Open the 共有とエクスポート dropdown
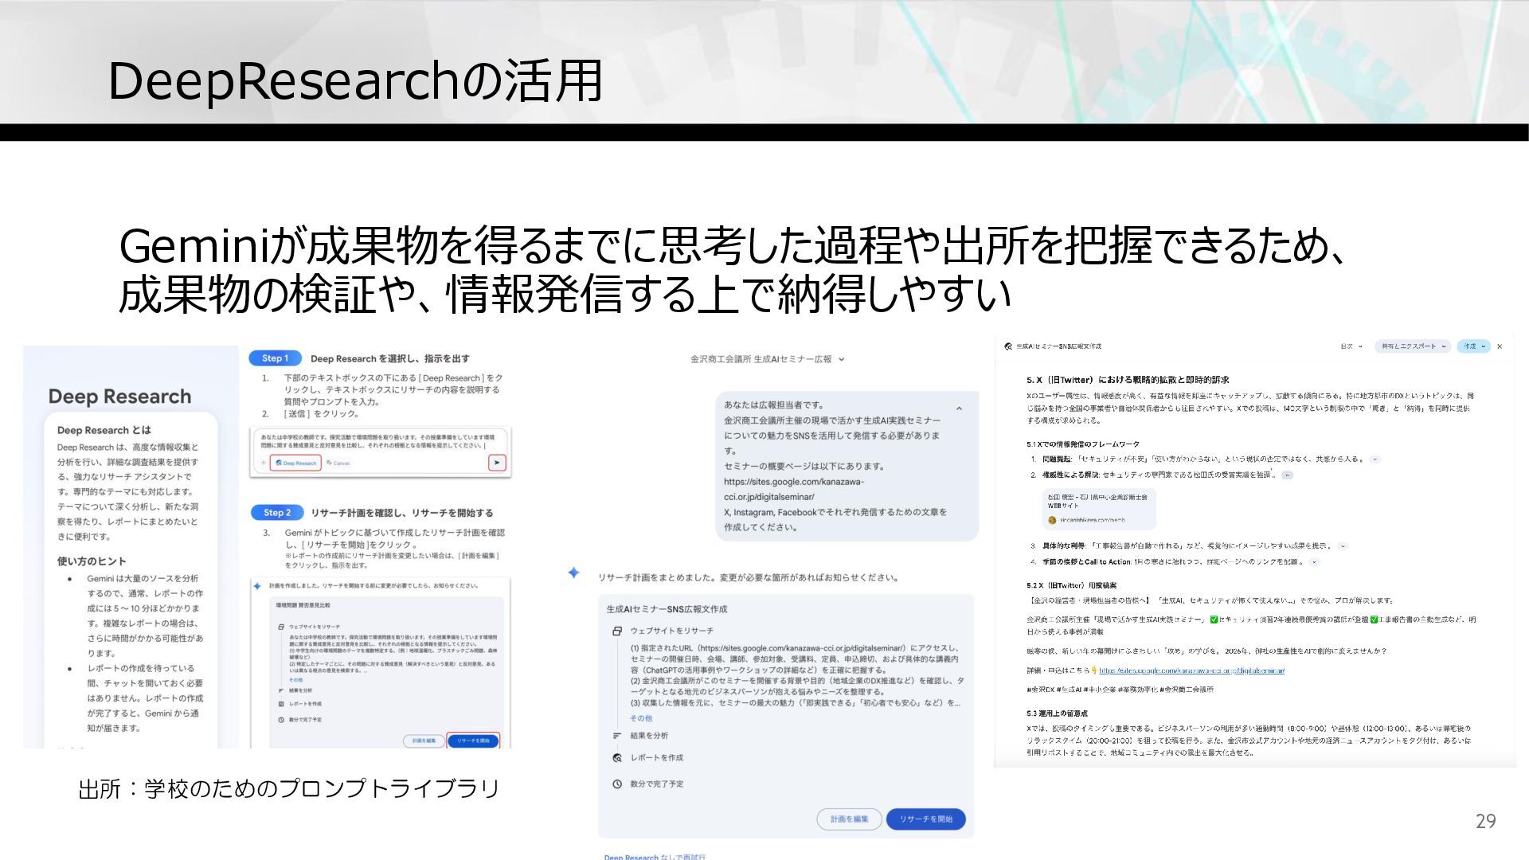Screen dimensions: 1529x860 [x=1414, y=346]
